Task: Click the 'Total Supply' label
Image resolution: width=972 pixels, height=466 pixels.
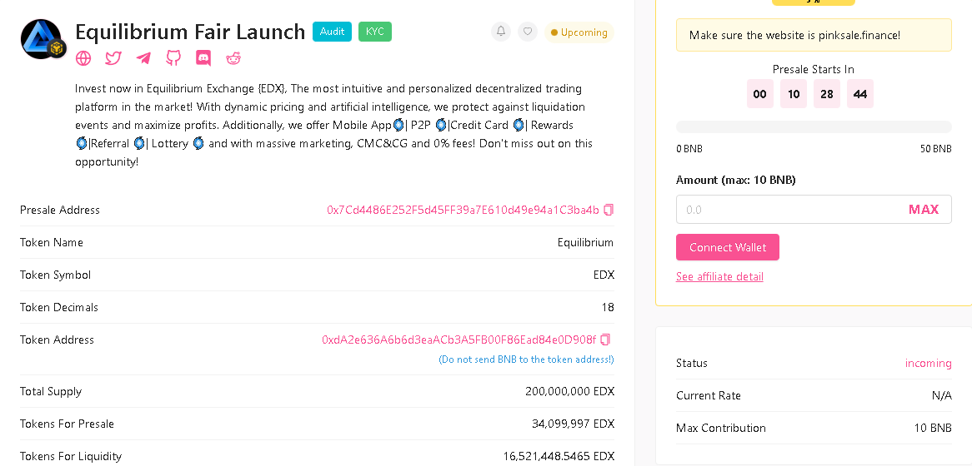Action: 51,391
